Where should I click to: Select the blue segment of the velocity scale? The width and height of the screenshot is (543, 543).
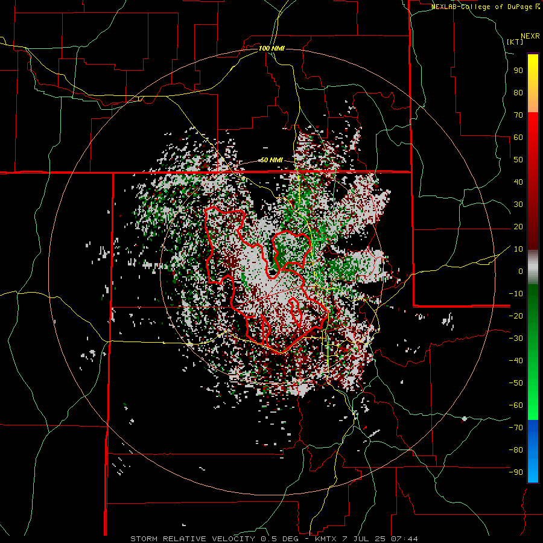click(533, 451)
